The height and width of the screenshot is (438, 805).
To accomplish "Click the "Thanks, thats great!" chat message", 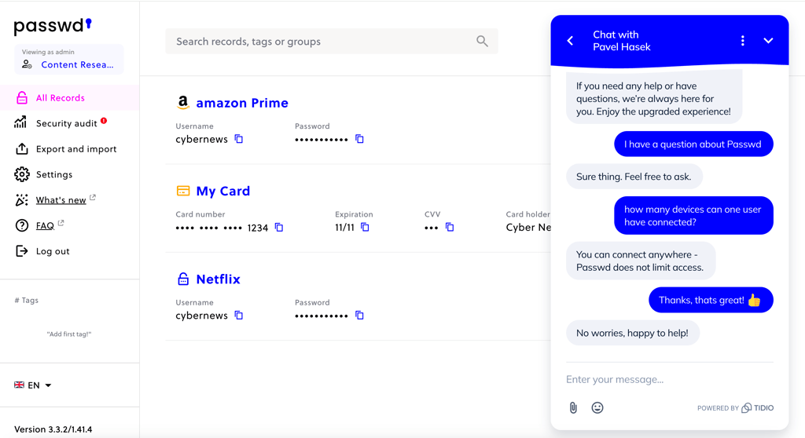I will (x=711, y=300).
